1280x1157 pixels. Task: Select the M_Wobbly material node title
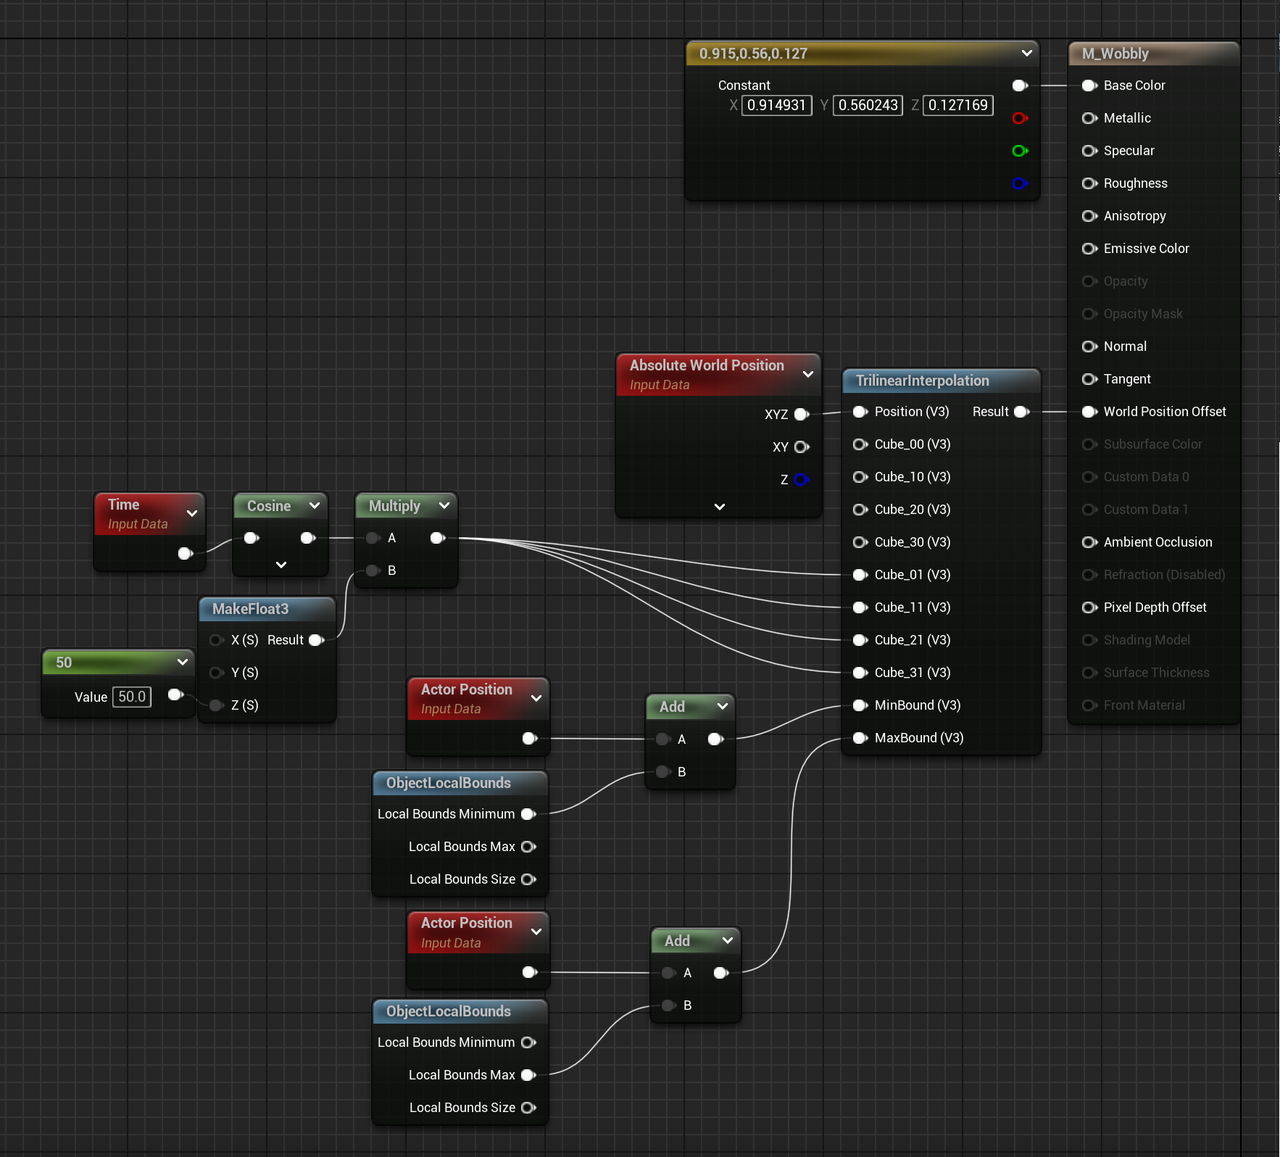click(x=1115, y=54)
